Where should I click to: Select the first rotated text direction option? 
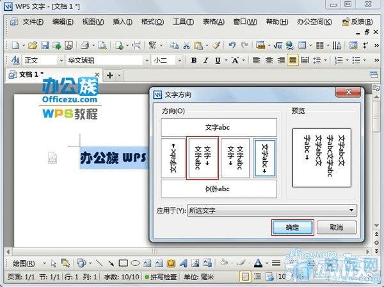173,158
